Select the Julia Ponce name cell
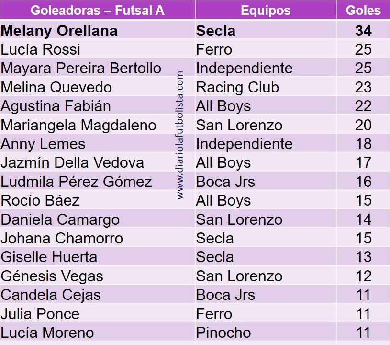The width and height of the screenshot is (390, 345). pos(40,314)
